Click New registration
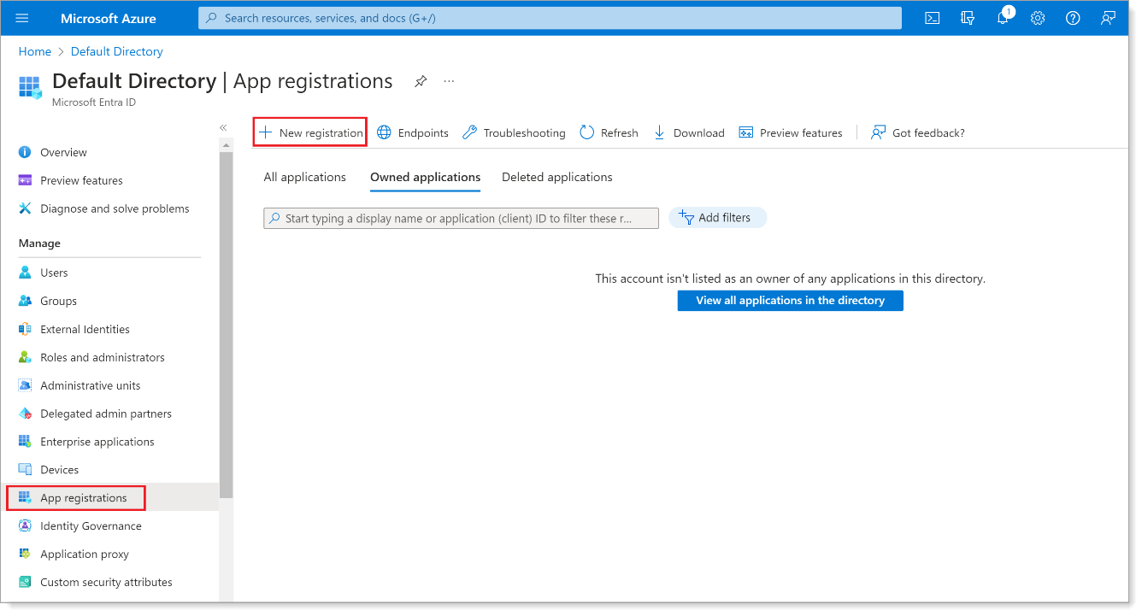 pos(310,132)
